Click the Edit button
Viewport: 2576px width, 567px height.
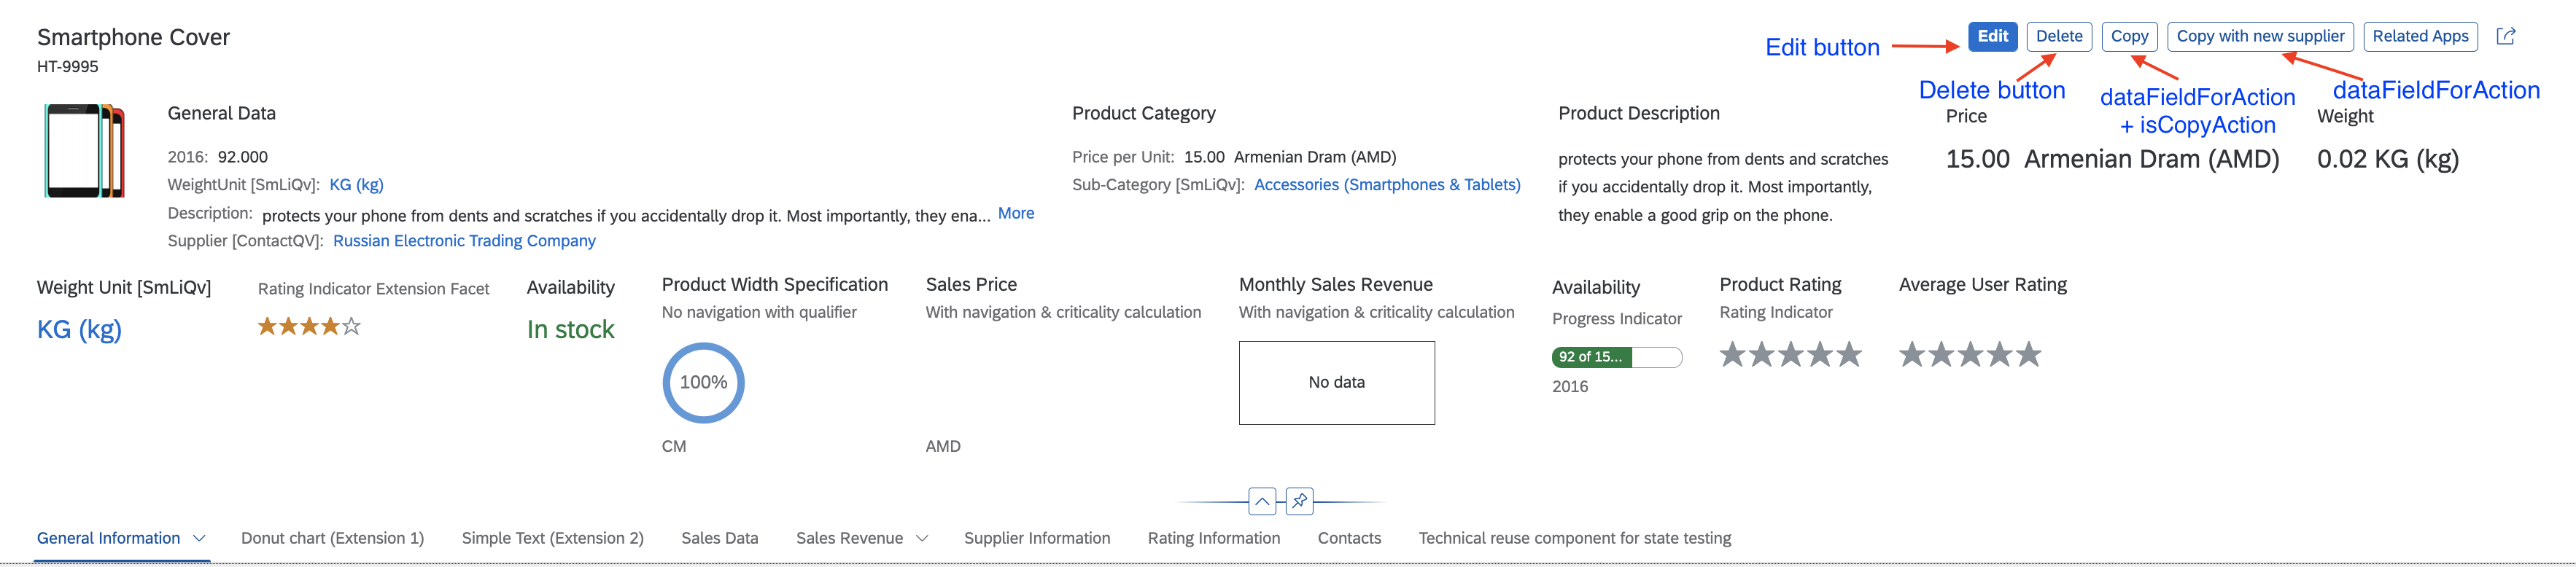point(1992,36)
